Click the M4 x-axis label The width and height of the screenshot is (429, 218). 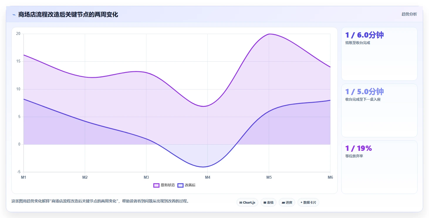click(x=207, y=178)
